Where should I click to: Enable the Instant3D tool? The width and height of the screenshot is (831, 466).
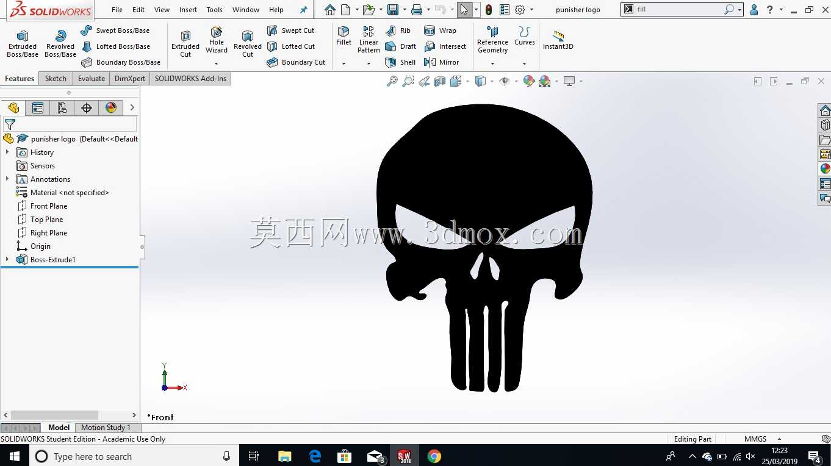pos(558,40)
